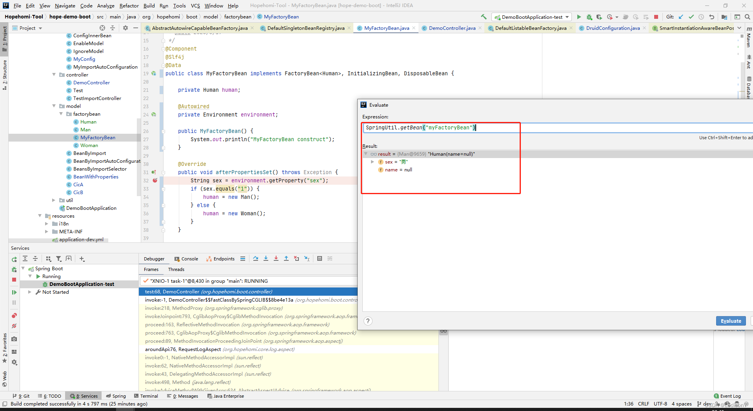The image size is (753, 411).
Task: Run with coverage icon in top toolbar
Action: click(599, 17)
